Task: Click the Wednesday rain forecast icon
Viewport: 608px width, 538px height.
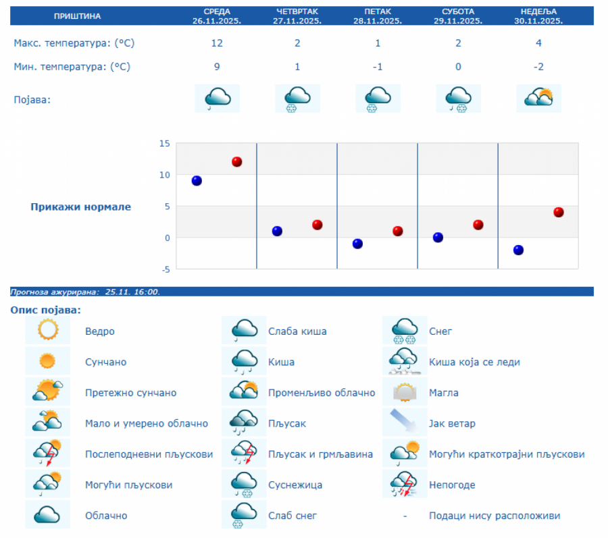Action: 217,99
